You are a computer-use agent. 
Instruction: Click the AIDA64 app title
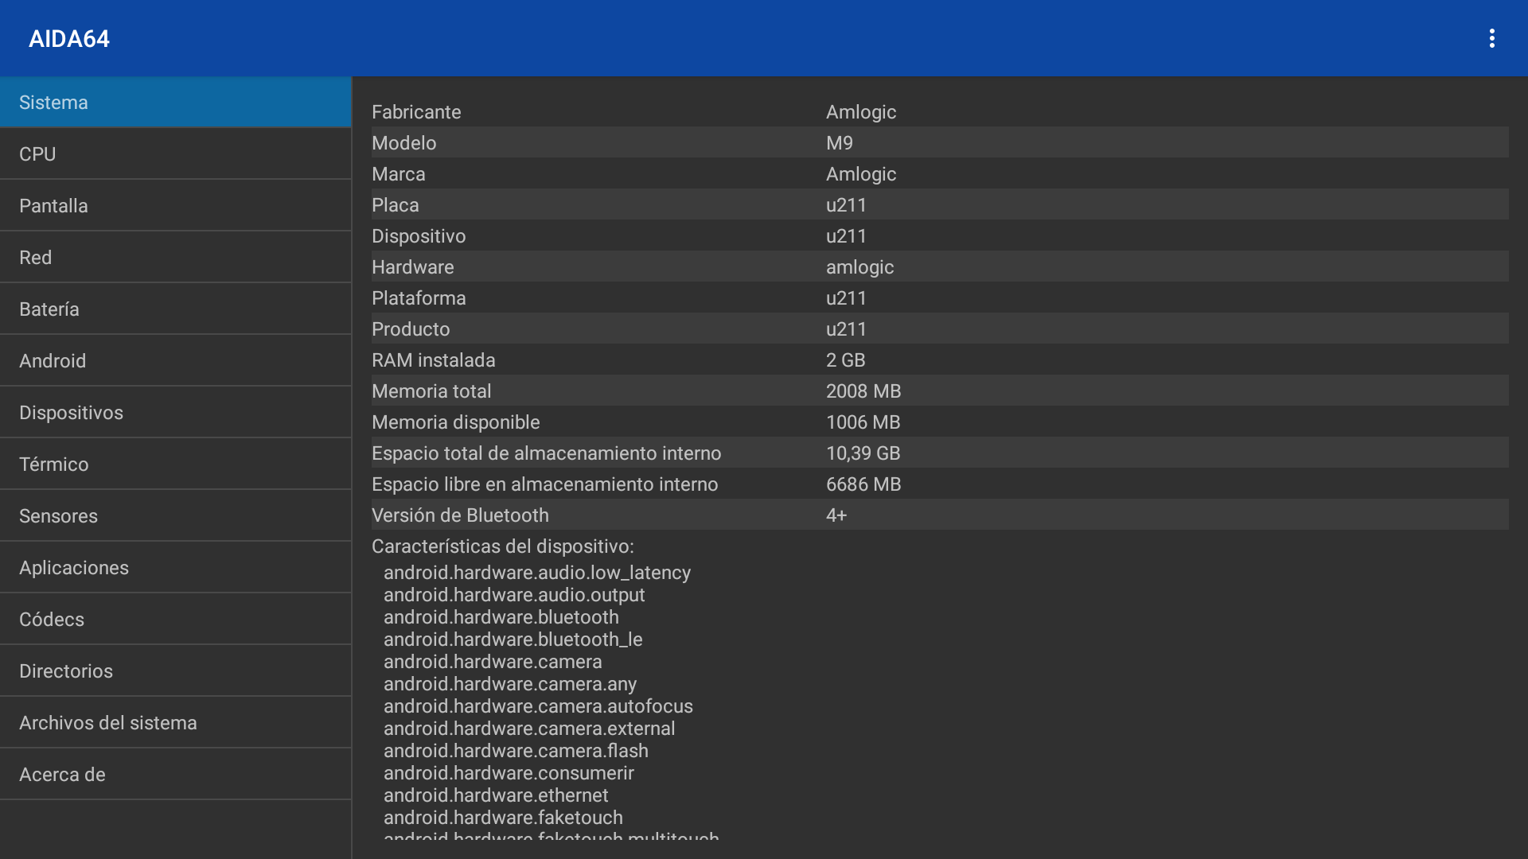click(69, 38)
